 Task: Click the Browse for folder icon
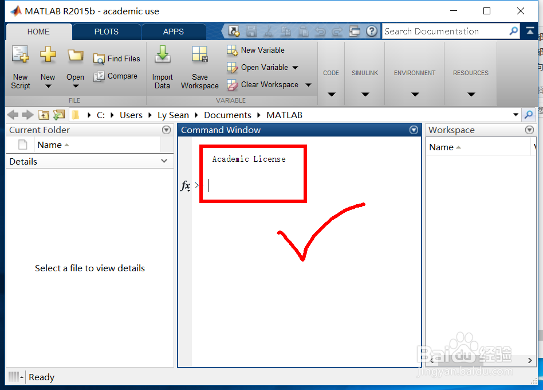click(x=59, y=115)
